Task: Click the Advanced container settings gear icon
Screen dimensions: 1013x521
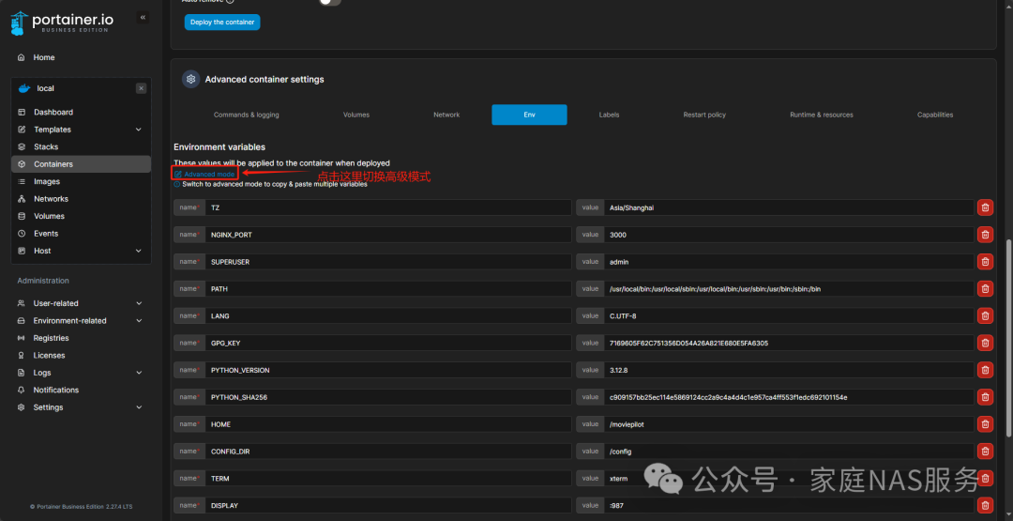Action: click(x=190, y=80)
